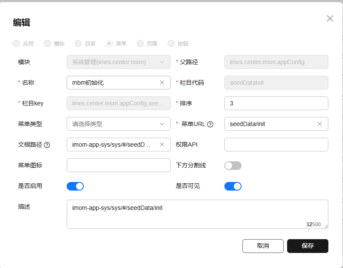Click the disabled 栏目代码 field seedDataInit

click(x=276, y=83)
